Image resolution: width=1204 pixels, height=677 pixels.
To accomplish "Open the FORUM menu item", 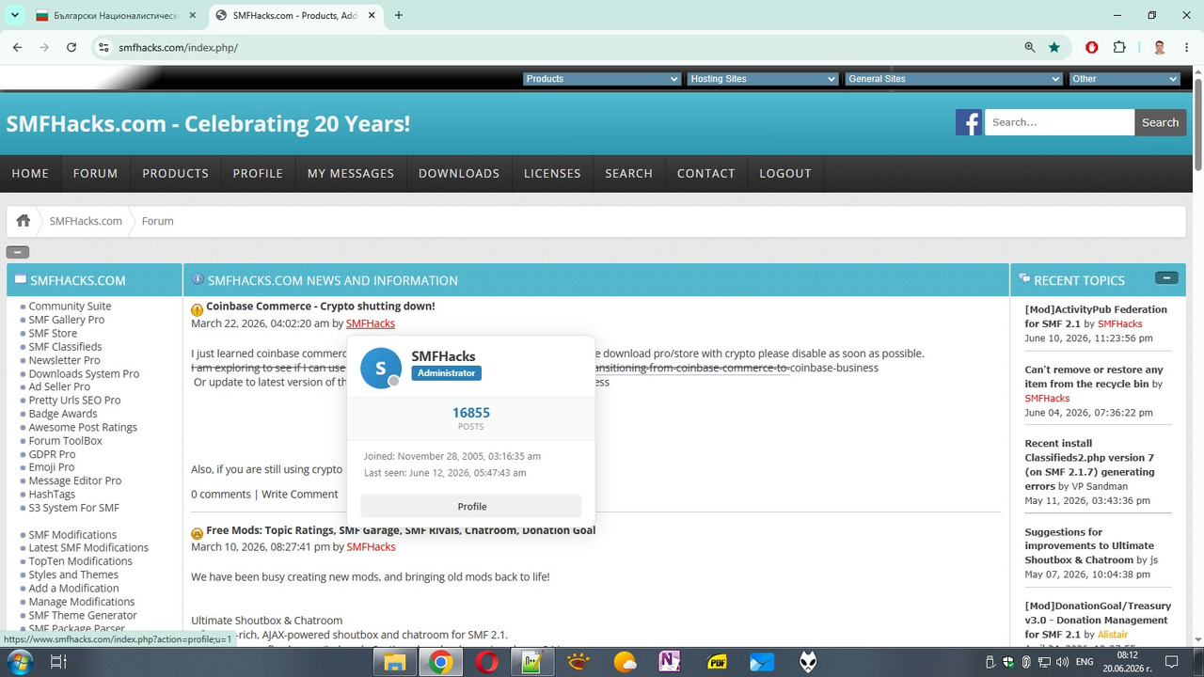I will pyautogui.click(x=96, y=173).
